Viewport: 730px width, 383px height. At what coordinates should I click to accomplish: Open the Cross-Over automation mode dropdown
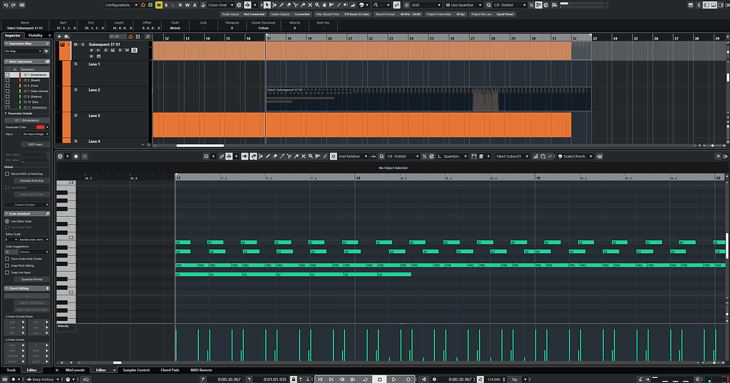pos(221,5)
